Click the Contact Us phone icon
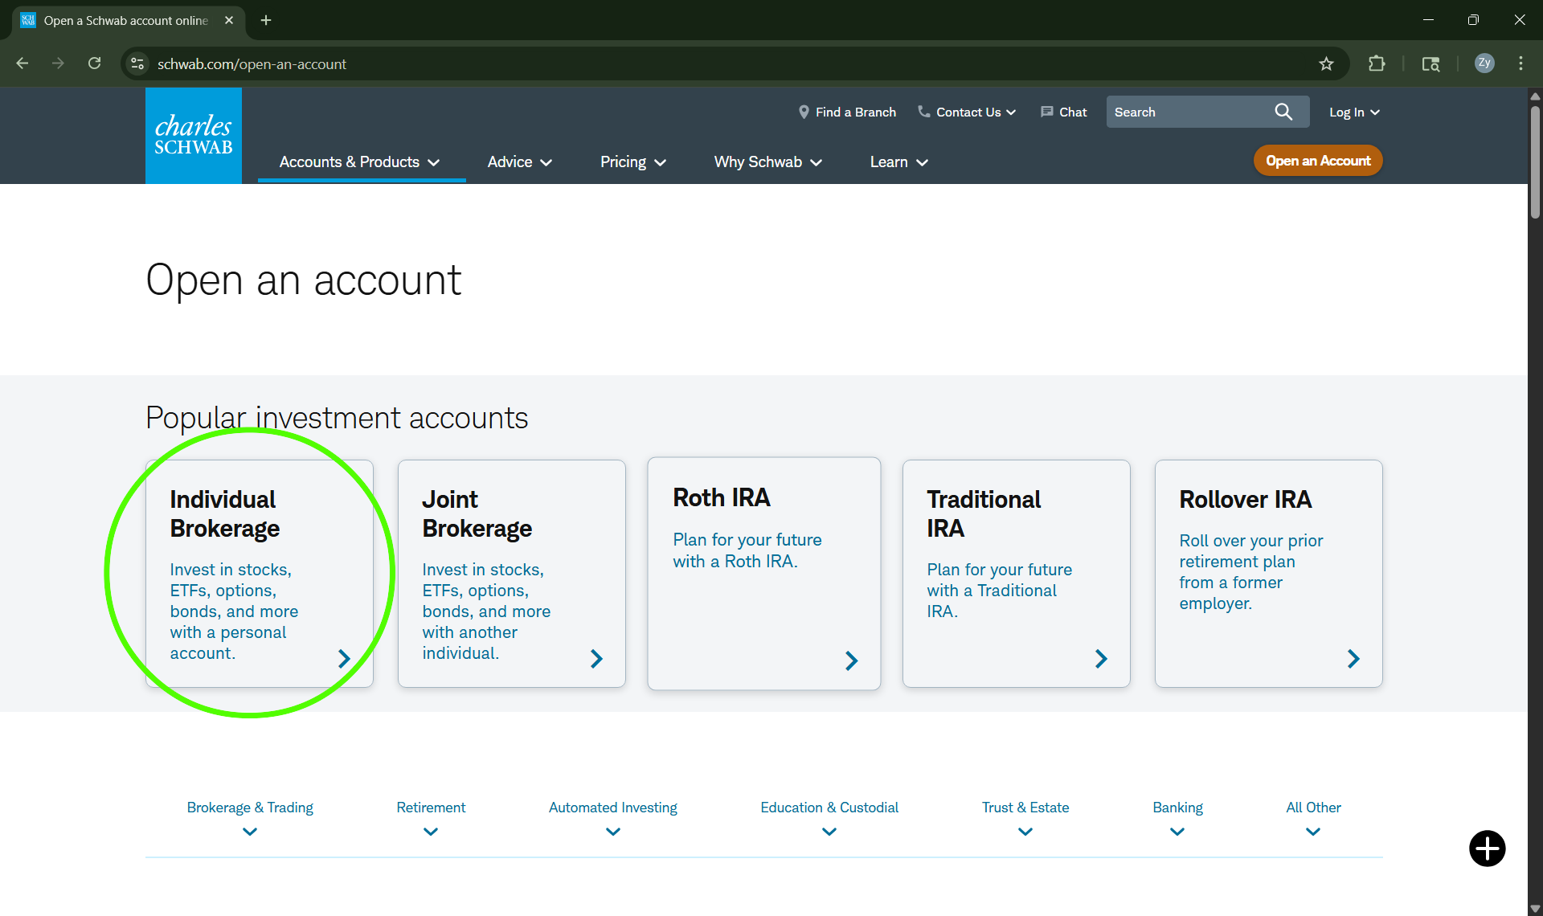 point(923,112)
